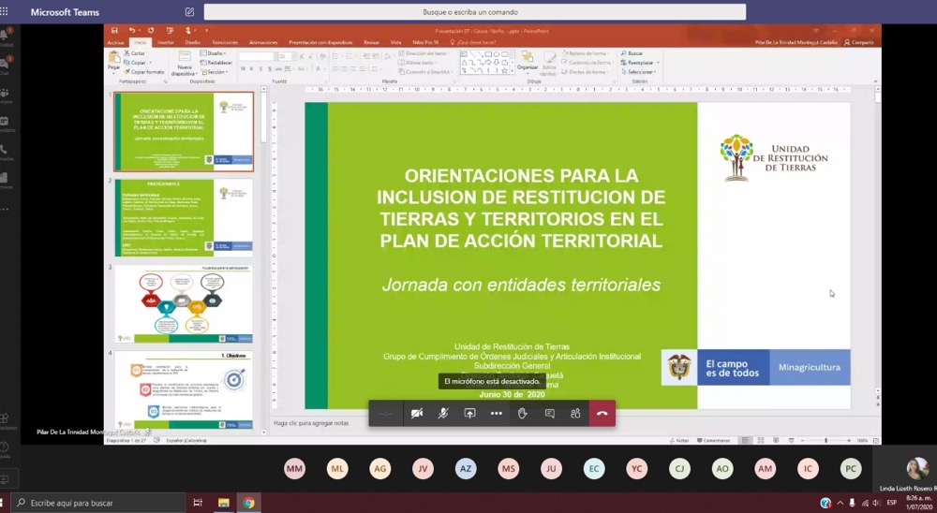The height and width of the screenshot is (513, 937).
Task: Toggle camera in Teams meeting controls
Action: coord(417,413)
